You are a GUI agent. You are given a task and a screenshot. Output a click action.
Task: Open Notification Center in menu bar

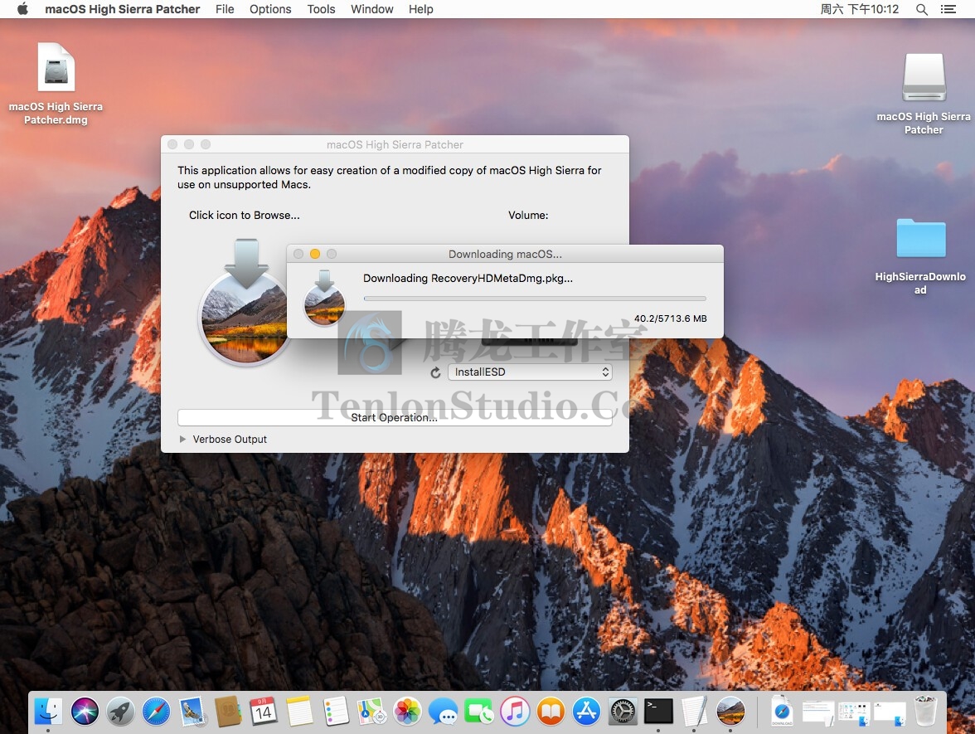(948, 9)
